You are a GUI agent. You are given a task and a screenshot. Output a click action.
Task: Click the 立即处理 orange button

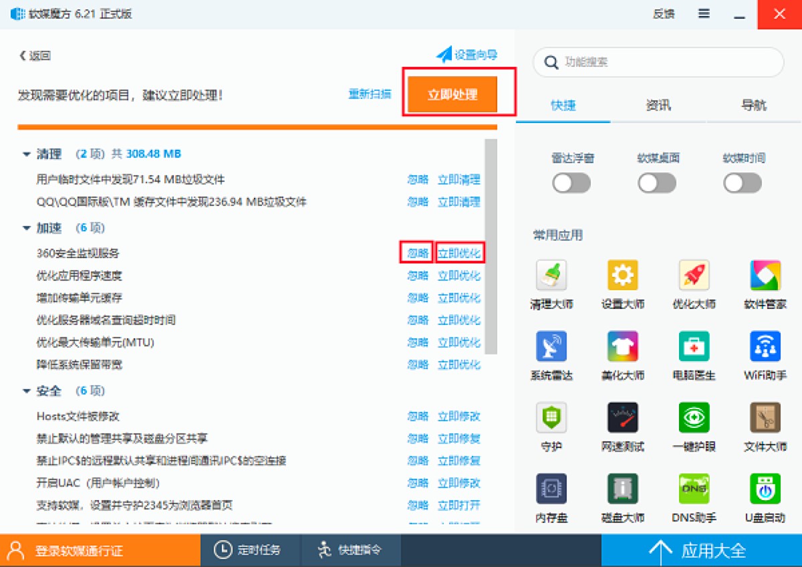pos(452,94)
